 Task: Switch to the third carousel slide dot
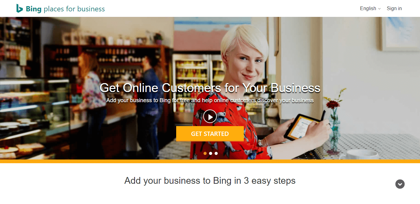pyautogui.click(x=216, y=153)
